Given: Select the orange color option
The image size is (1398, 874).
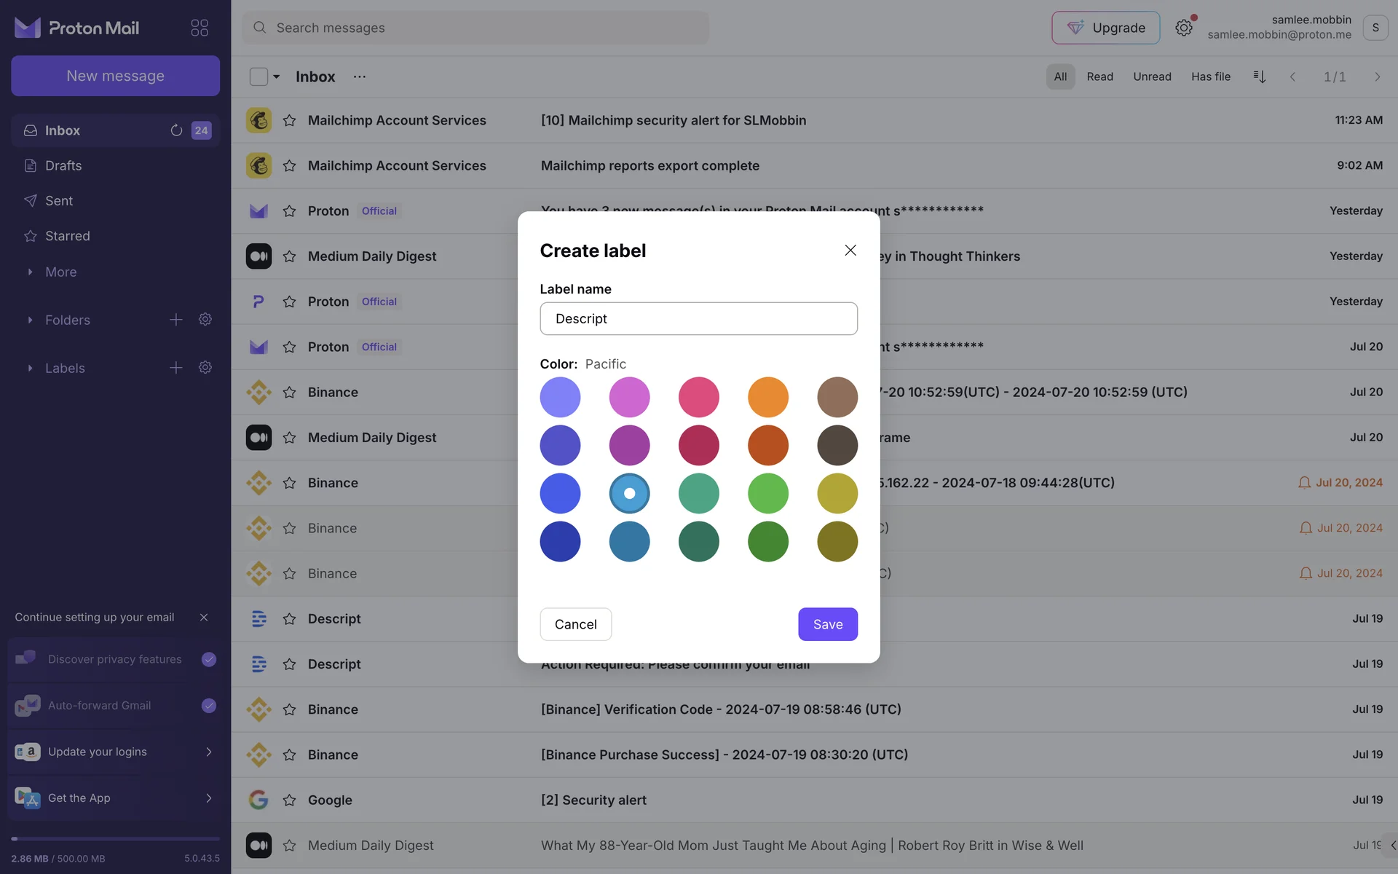Looking at the screenshot, I should (x=767, y=397).
